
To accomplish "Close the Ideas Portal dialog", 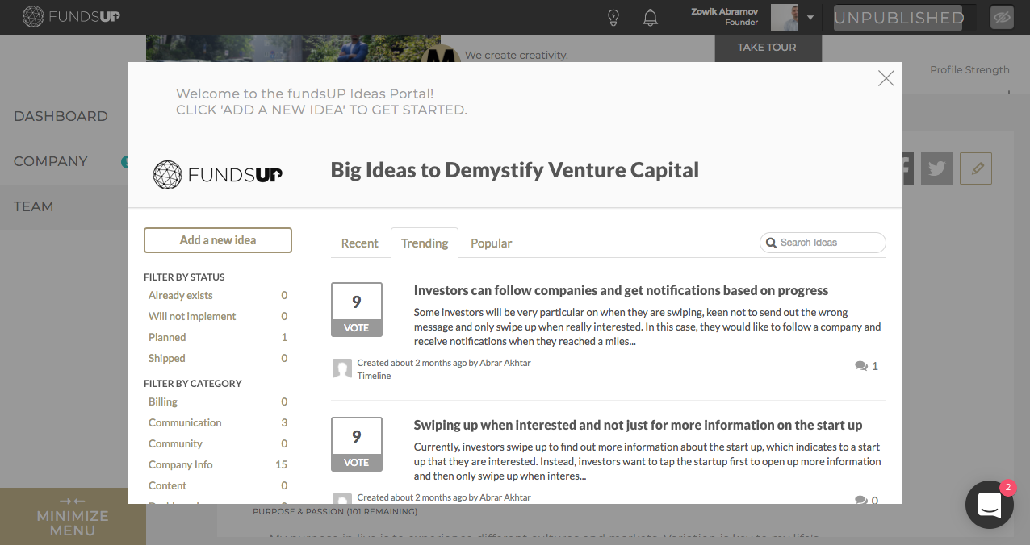I will click(x=886, y=78).
